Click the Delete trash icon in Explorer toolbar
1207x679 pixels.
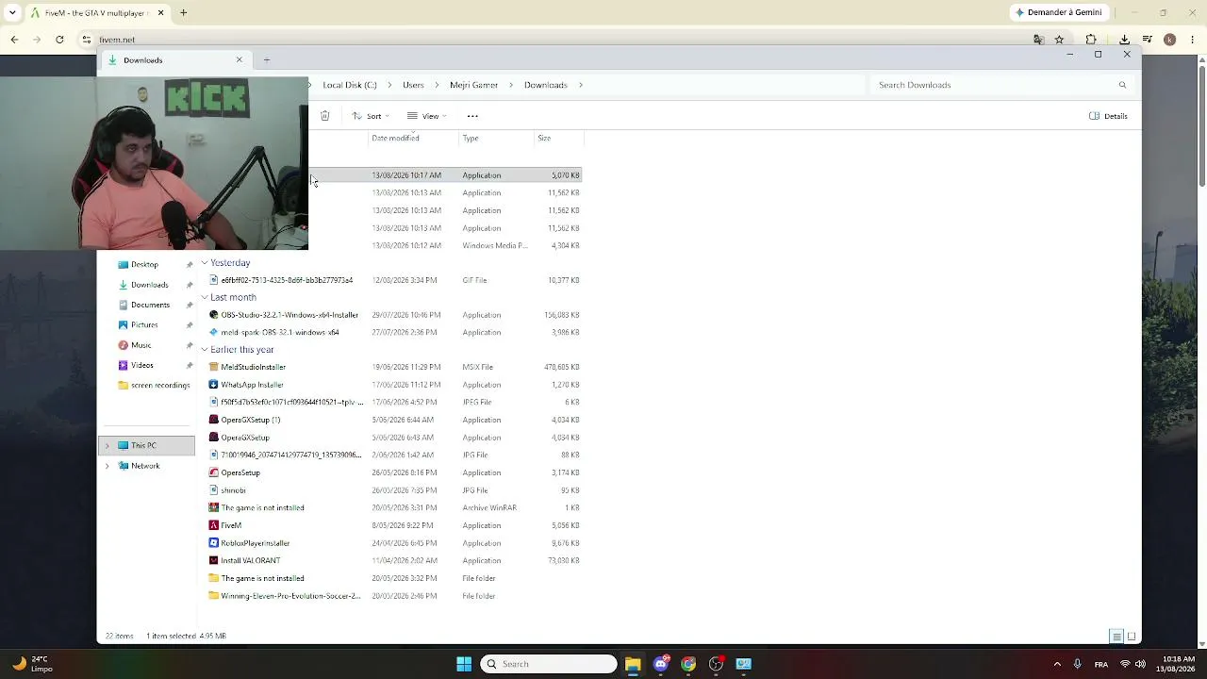tap(324, 116)
